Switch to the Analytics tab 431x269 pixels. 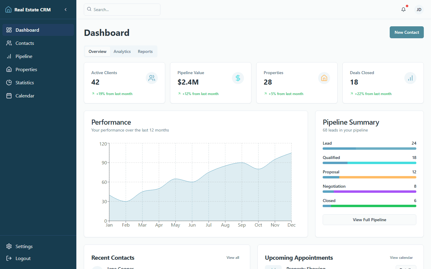122,51
